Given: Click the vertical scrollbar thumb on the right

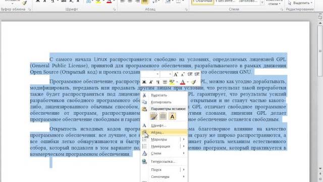Looking at the screenshot, I should pyautogui.click(x=320, y=51).
